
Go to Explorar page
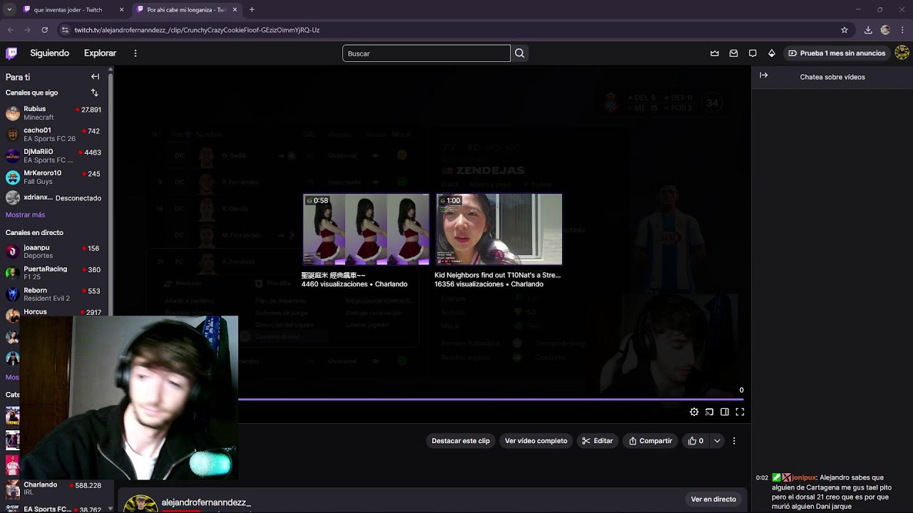click(x=100, y=53)
